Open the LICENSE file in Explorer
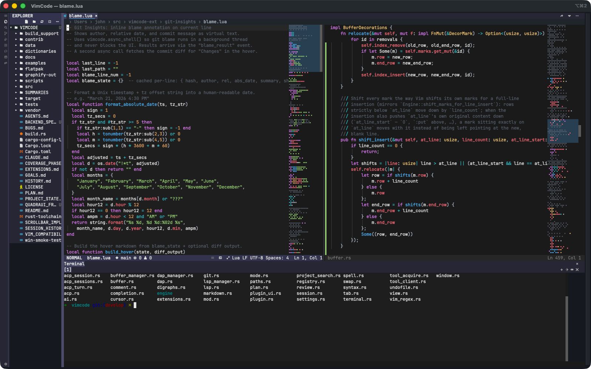 click(34, 187)
